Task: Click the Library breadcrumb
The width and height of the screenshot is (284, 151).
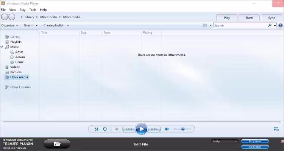Action: pos(29,17)
